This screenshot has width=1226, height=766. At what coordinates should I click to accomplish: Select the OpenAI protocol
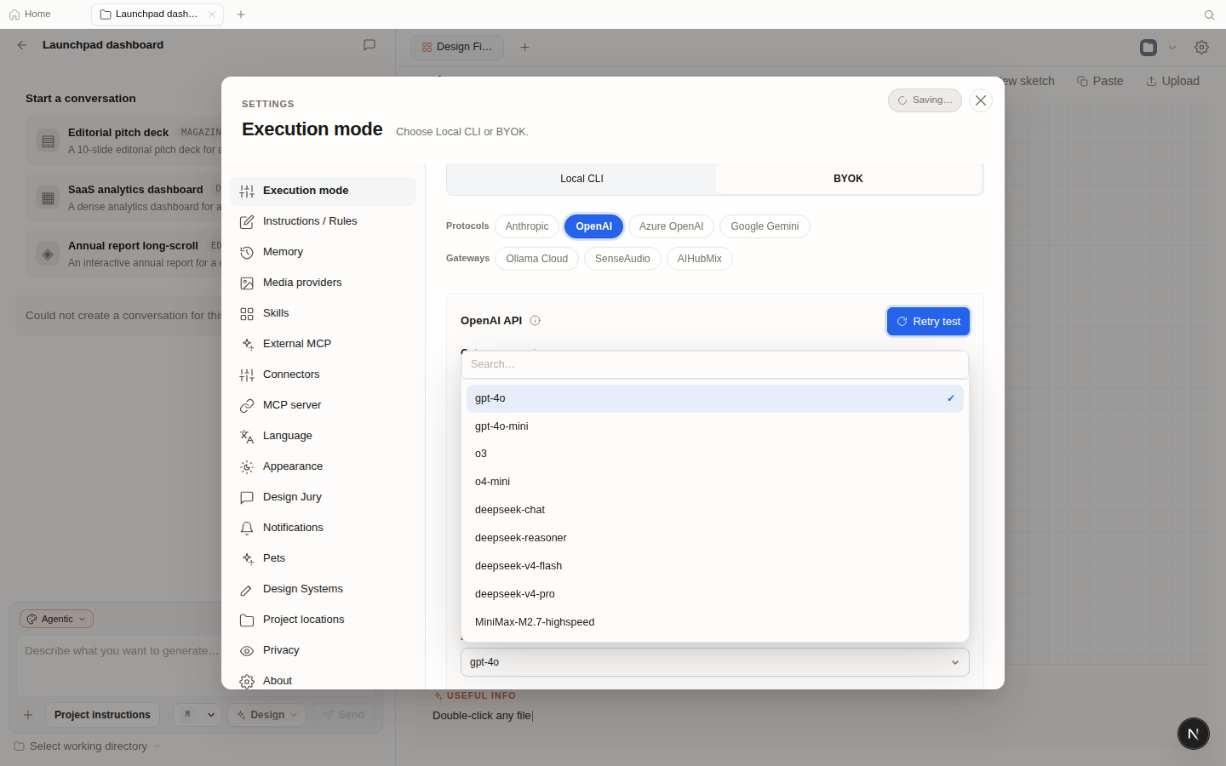594,226
